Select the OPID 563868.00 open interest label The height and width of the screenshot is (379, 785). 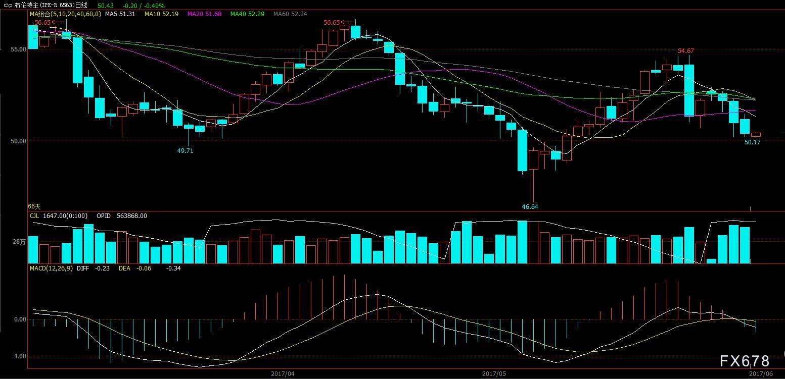[122, 215]
